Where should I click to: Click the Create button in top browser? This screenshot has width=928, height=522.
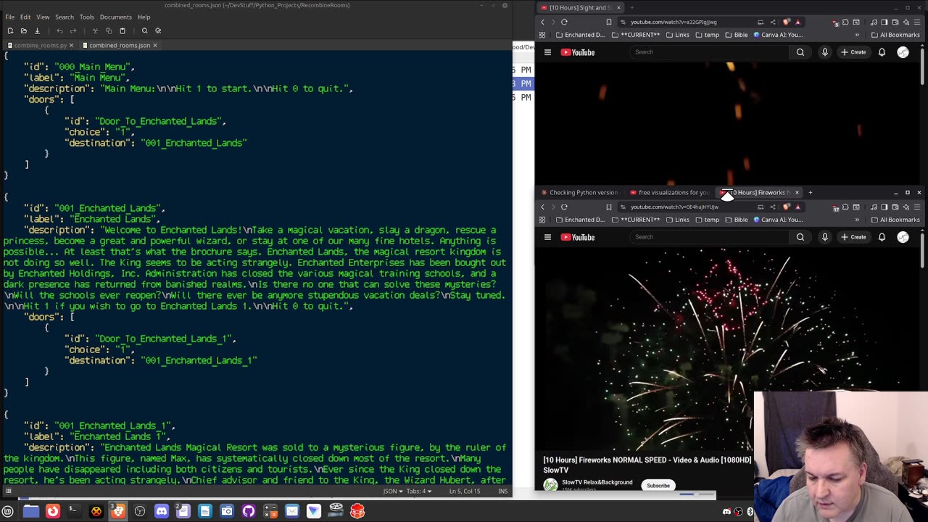pyautogui.click(x=854, y=52)
